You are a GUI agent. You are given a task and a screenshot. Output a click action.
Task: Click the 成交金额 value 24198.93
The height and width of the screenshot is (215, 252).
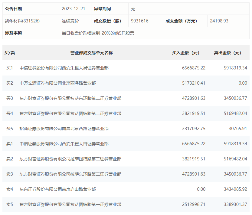point(219,21)
